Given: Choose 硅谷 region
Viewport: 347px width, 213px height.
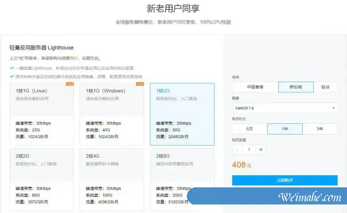Looking at the screenshot, I should [326, 87].
